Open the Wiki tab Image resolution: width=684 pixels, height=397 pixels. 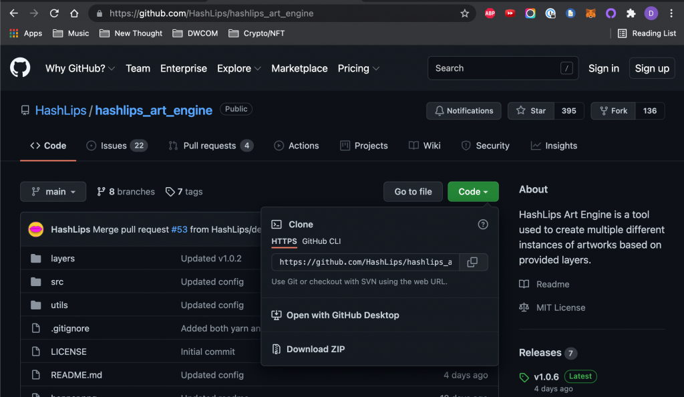[424, 146]
